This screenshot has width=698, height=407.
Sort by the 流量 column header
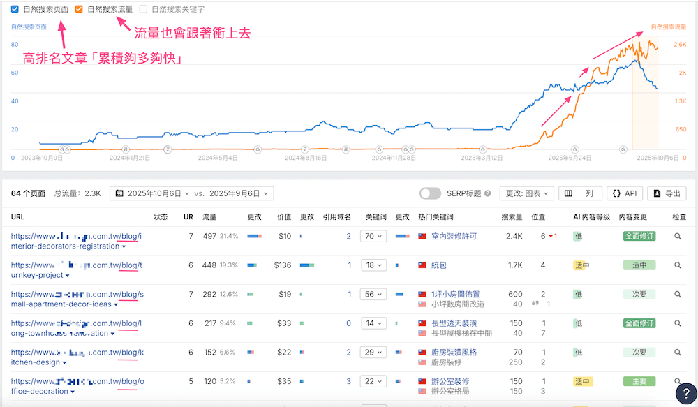pos(209,217)
